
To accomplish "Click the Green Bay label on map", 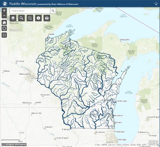I will coord(116,84).
